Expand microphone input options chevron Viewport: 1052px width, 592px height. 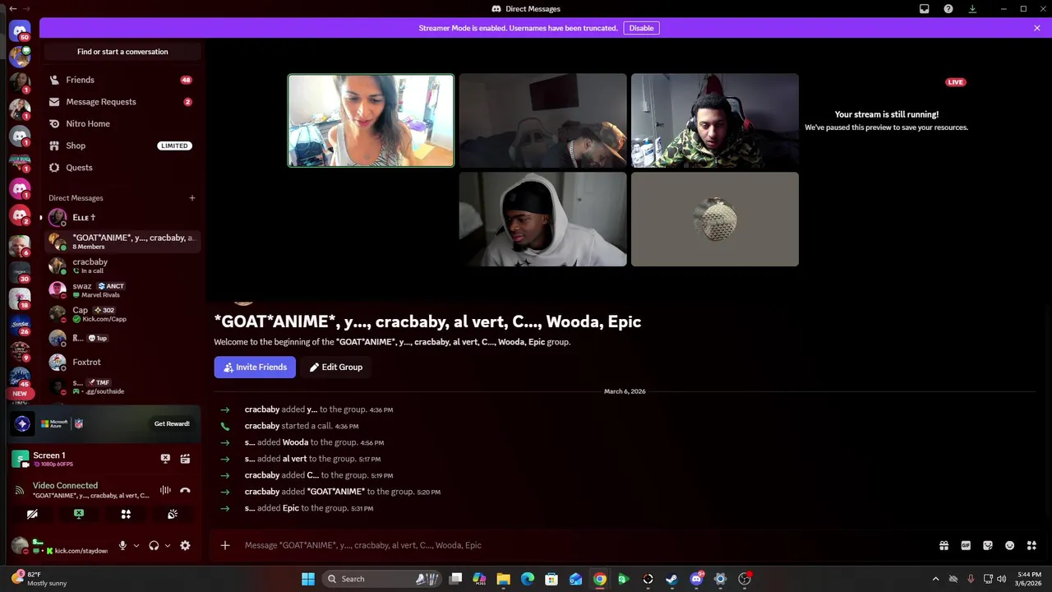click(x=136, y=545)
